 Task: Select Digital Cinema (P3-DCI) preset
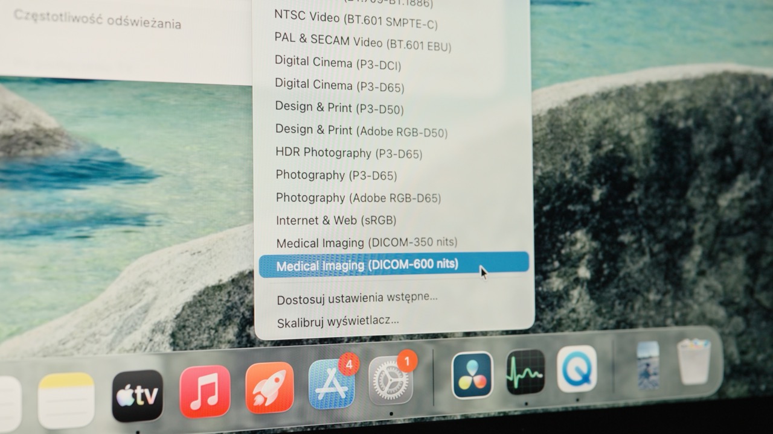pyautogui.click(x=338, y=63)
